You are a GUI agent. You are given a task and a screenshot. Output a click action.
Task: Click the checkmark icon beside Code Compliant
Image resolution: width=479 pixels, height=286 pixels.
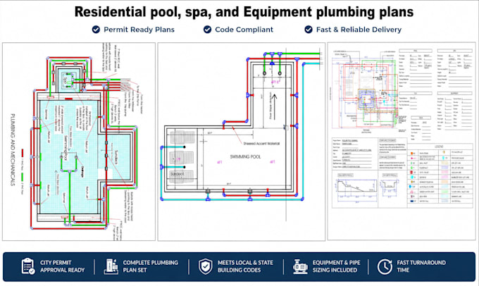pos(207,30)
